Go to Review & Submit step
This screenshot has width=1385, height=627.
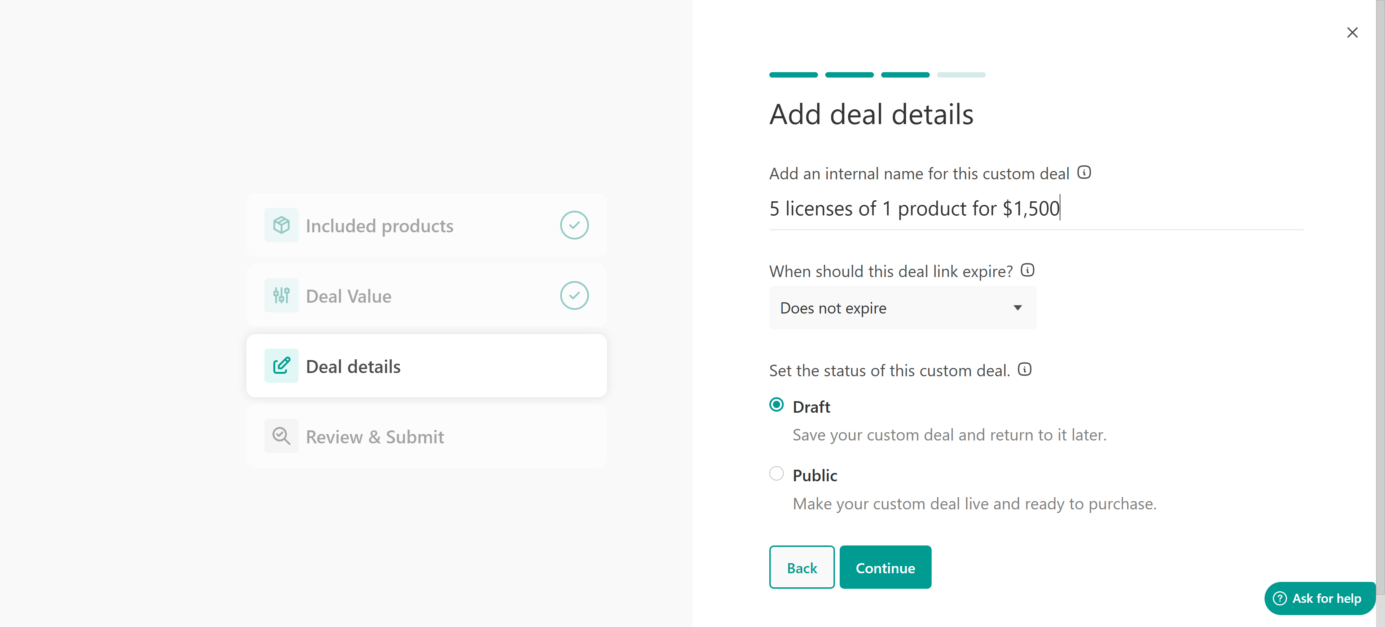click(375, 437)
